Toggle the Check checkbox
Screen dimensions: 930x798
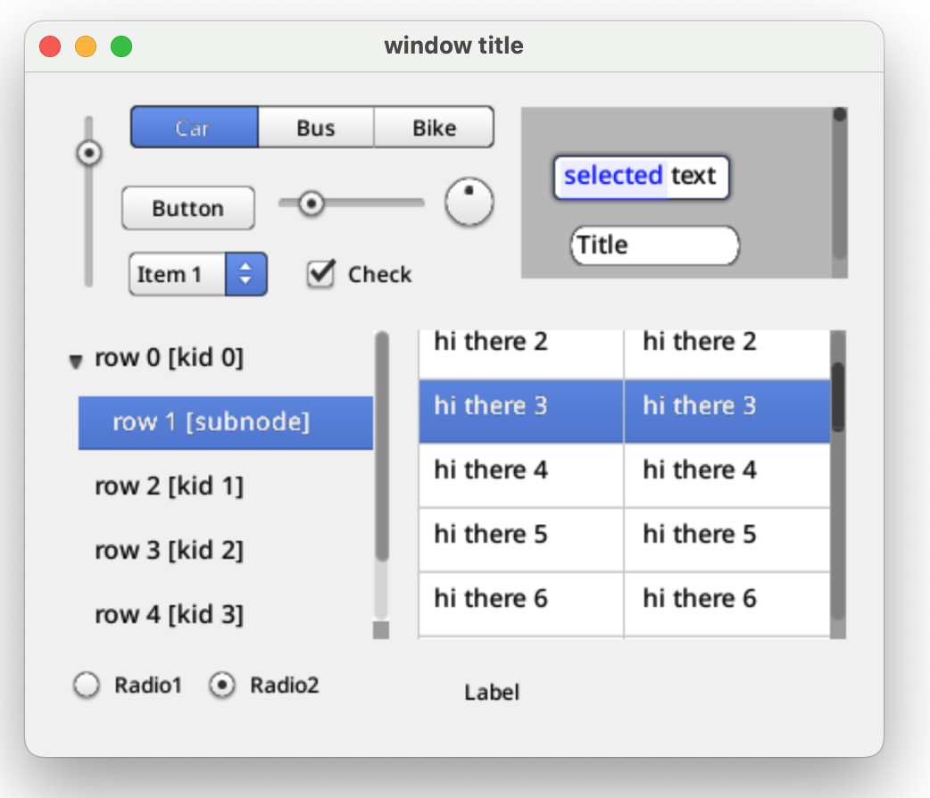[320, 274]
